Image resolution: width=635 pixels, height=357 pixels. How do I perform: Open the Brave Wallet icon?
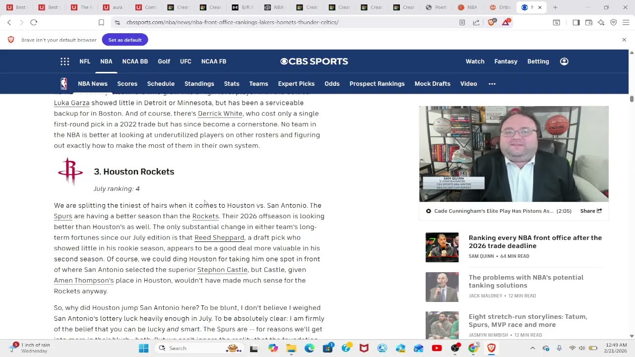[589, 22]
